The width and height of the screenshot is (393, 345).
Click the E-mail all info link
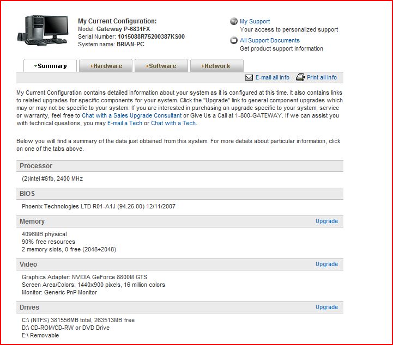coord(273,78)
